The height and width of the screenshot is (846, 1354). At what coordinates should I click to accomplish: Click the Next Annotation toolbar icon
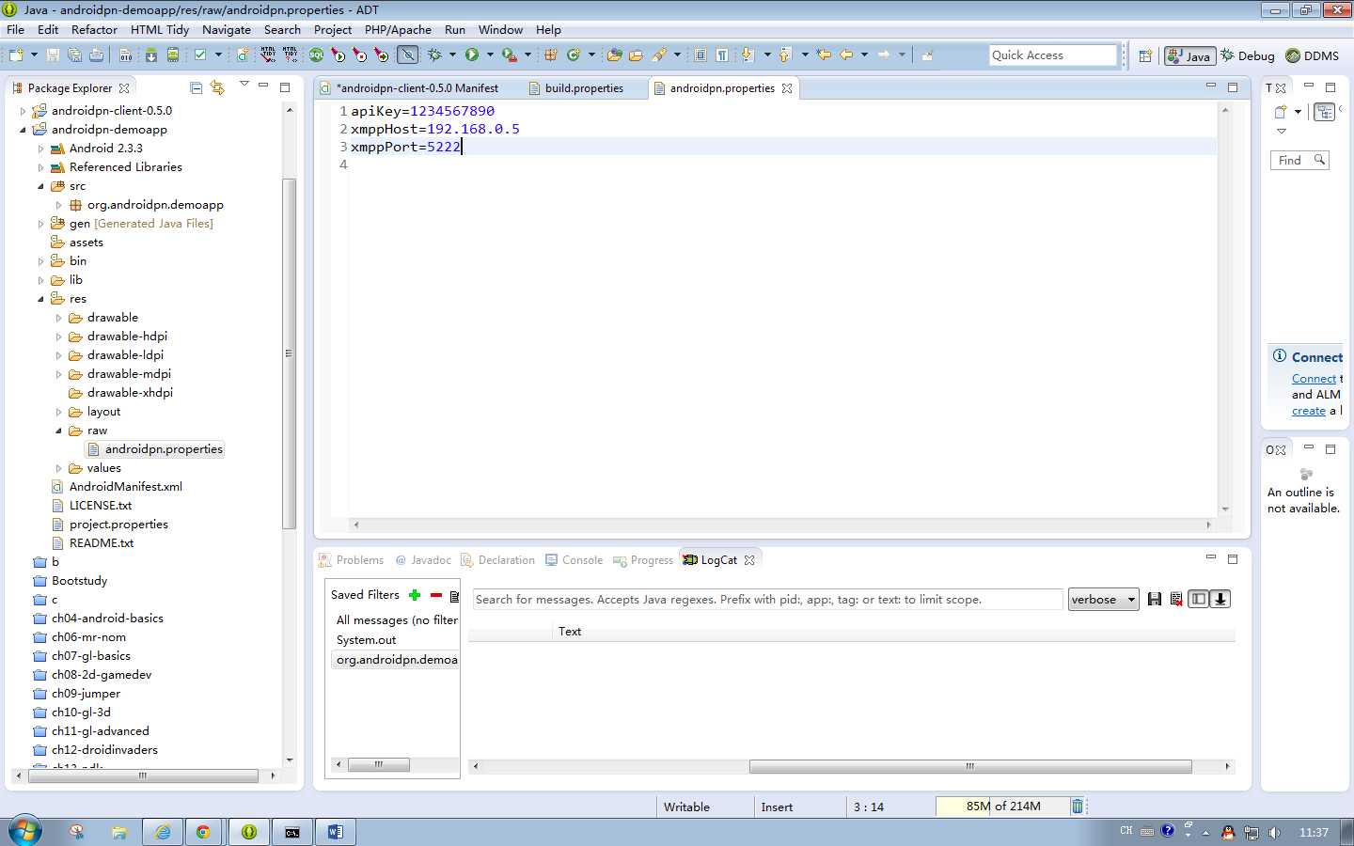click(x=748, y=55)
